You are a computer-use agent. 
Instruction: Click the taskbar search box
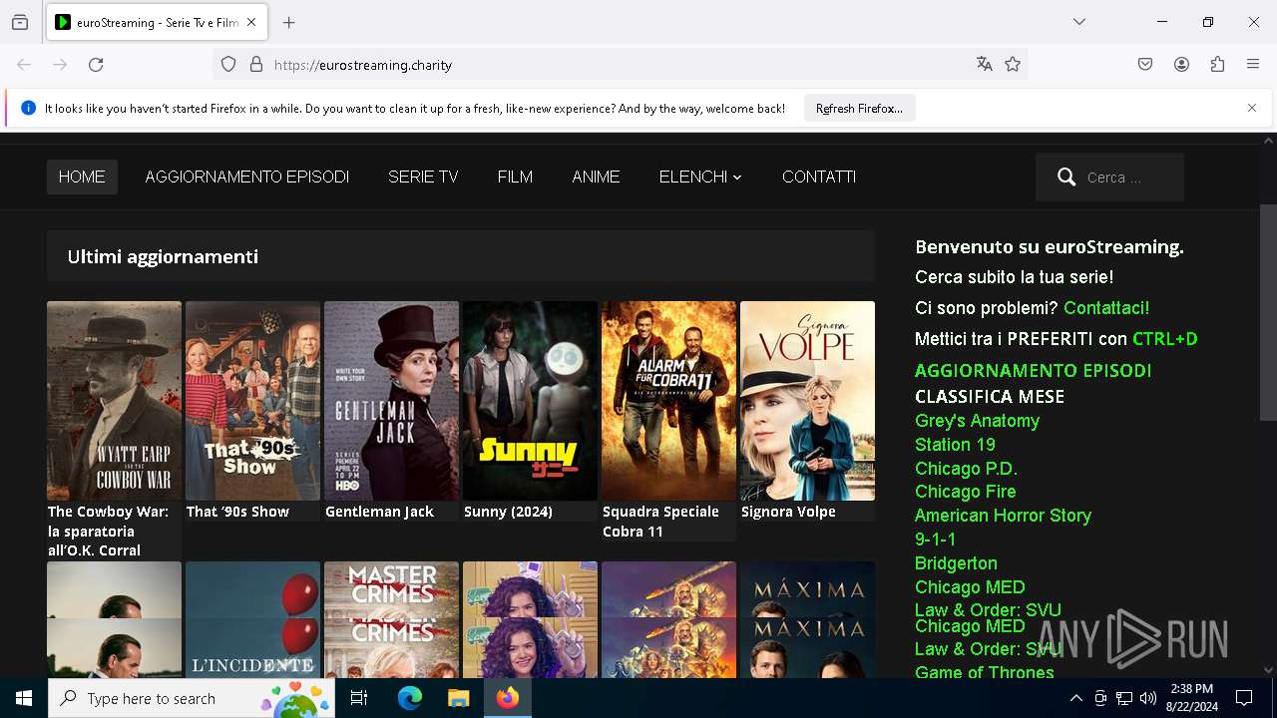(192, 698)
